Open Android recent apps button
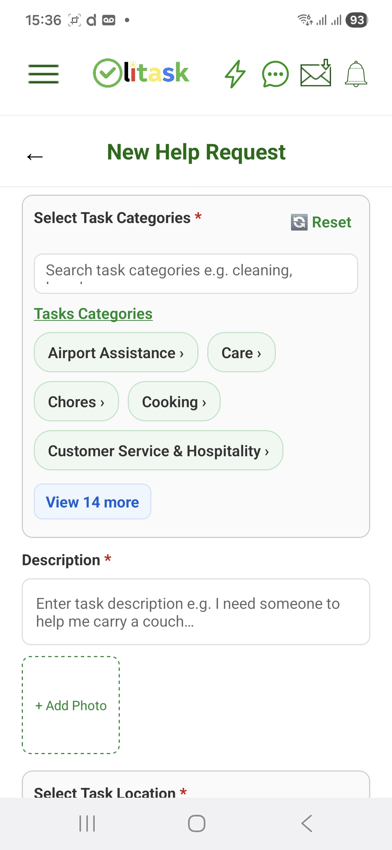Screen dimensions: 392x850 [x=87, y=823]
